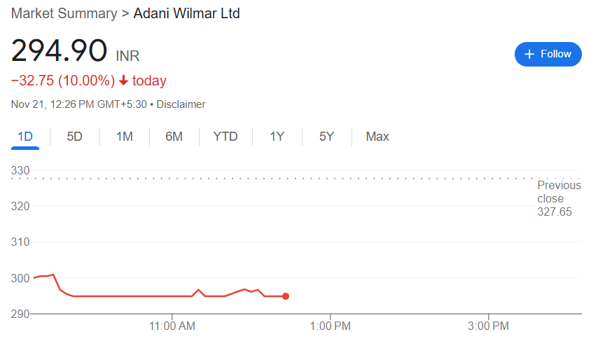605x339 pixels.
Task: Select the 1D time range tab
Action: pos(25,137)
